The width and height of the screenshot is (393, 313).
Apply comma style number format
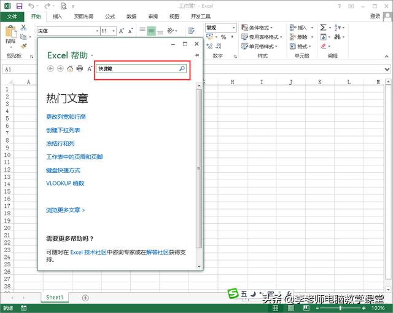(x=232, y=37)
